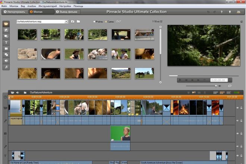The height and width of the screenshot is (164, 246).
Task: Open the Монтаж menu in menu bar
Action: 14,6
